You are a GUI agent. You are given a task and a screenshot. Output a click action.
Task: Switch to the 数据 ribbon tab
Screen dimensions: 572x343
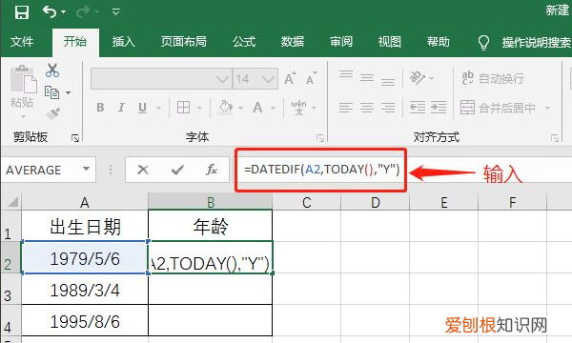click(x=293, y=42)
